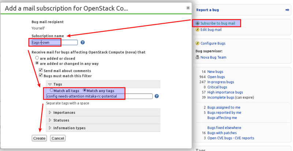This screenshot has height=151, width=293.
Task: Select the 'Match all tags' radio button
Action: coord(52,90)
